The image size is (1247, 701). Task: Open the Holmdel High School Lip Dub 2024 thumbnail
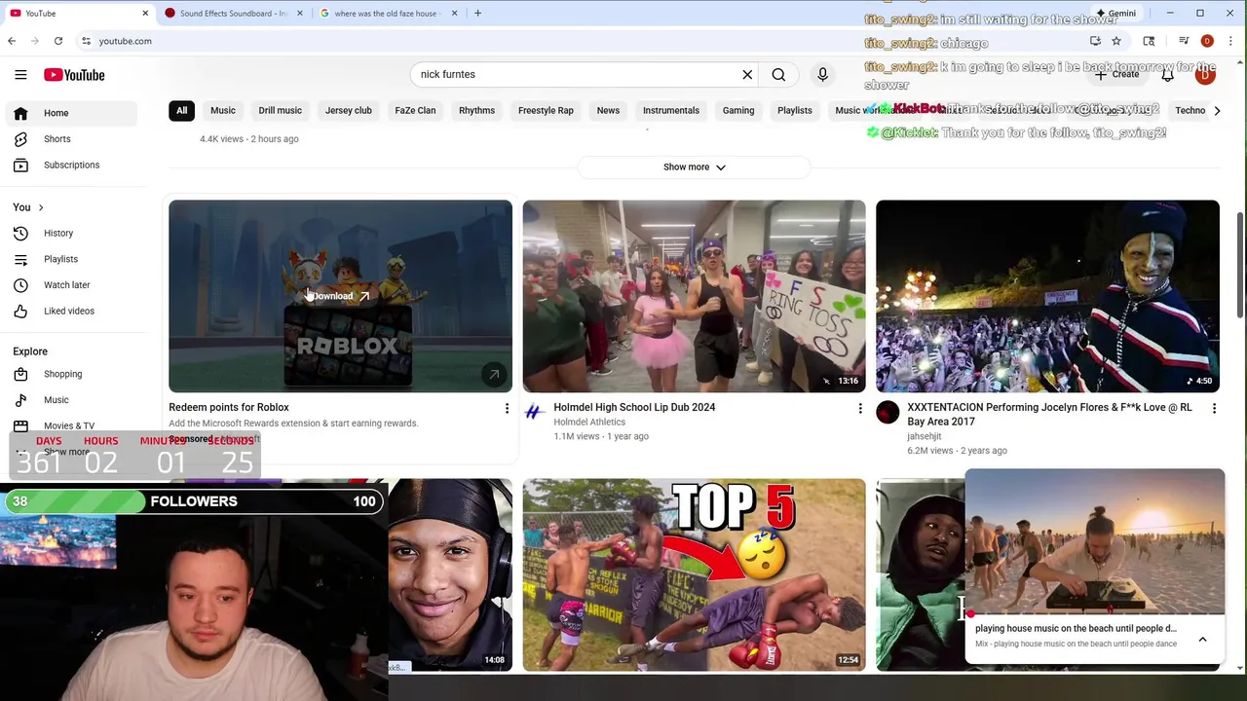(694, 296)
